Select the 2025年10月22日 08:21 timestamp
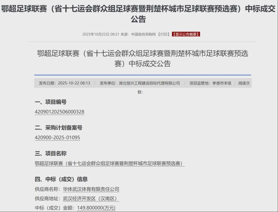The height and width of the screenshot is (212, 278). click(101, 34)
